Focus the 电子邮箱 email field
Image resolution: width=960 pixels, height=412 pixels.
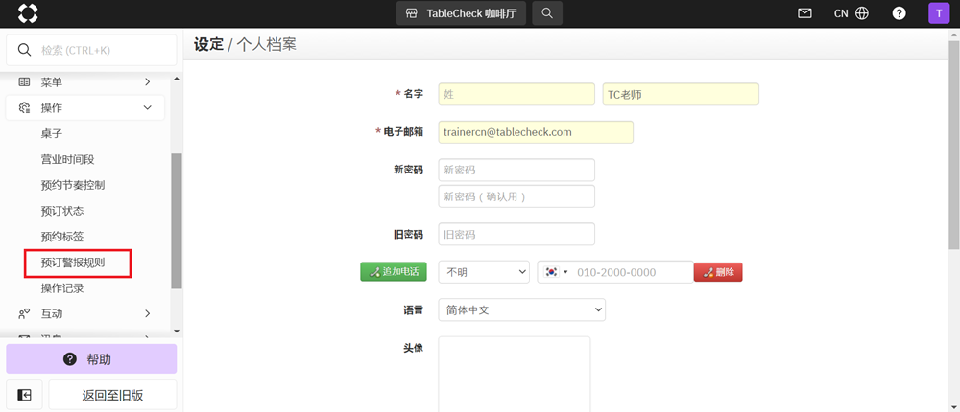coord(536,132)
